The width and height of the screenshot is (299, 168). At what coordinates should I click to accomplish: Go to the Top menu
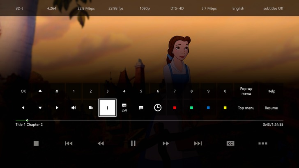(246, 108)
